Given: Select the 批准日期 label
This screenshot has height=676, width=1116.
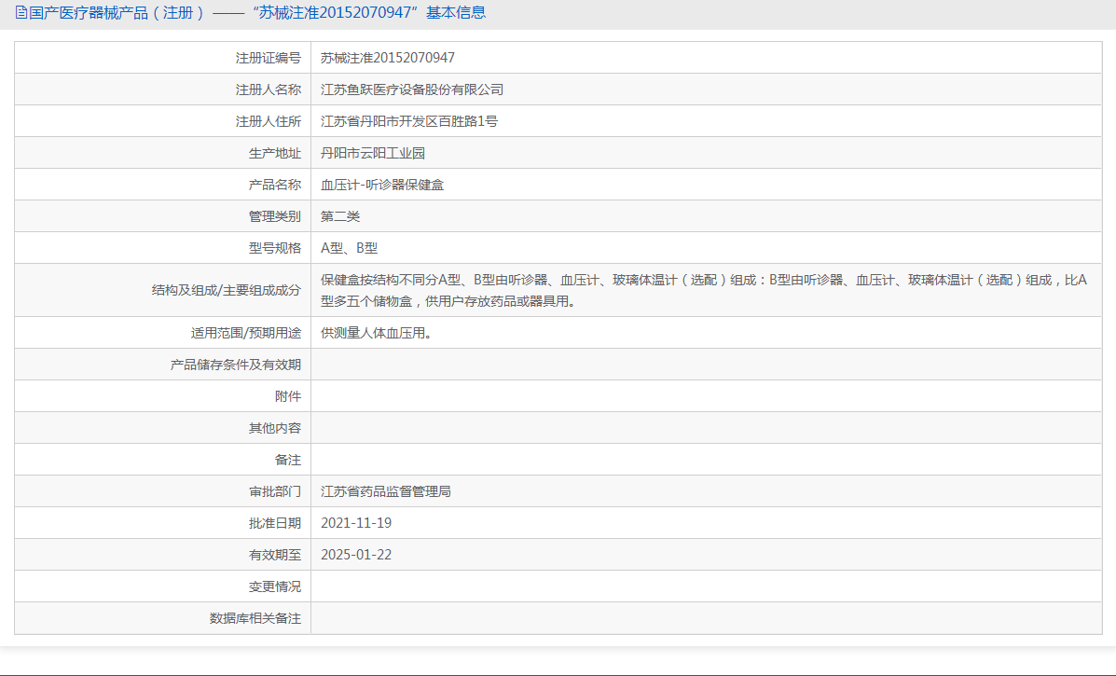Looking at the screenshot, I should [x=275, y=524].
